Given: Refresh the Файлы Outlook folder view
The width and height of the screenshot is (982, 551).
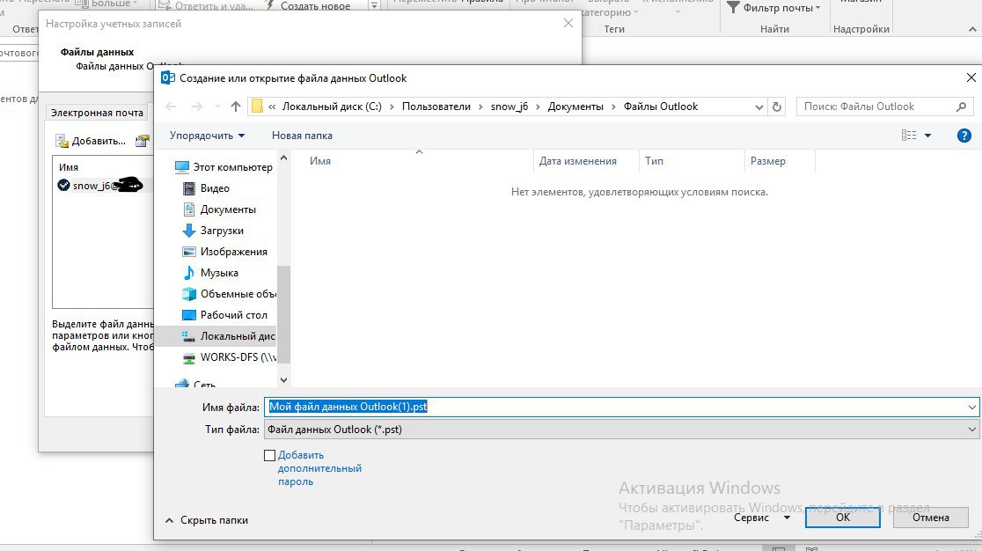Looking at the screenshot, I should tap(777, 107).
